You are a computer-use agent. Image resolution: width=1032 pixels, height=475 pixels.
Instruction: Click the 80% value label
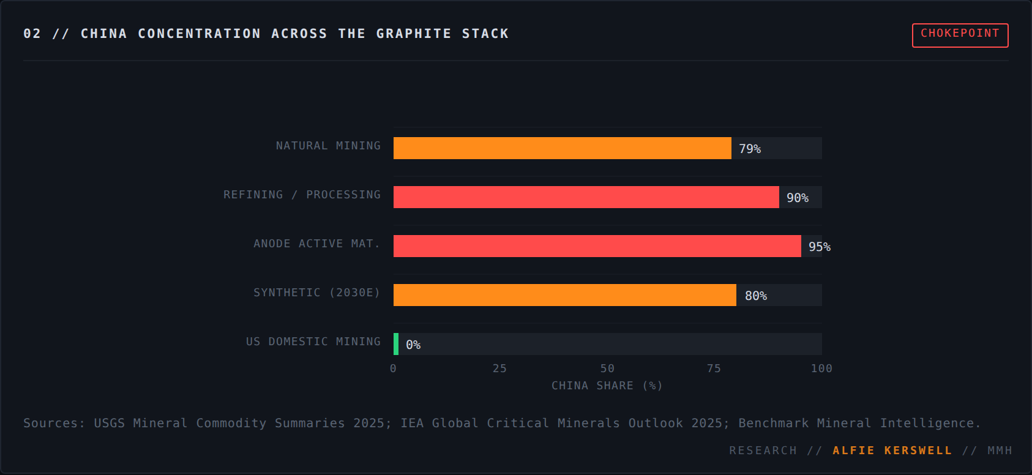(x=756, y=296)
